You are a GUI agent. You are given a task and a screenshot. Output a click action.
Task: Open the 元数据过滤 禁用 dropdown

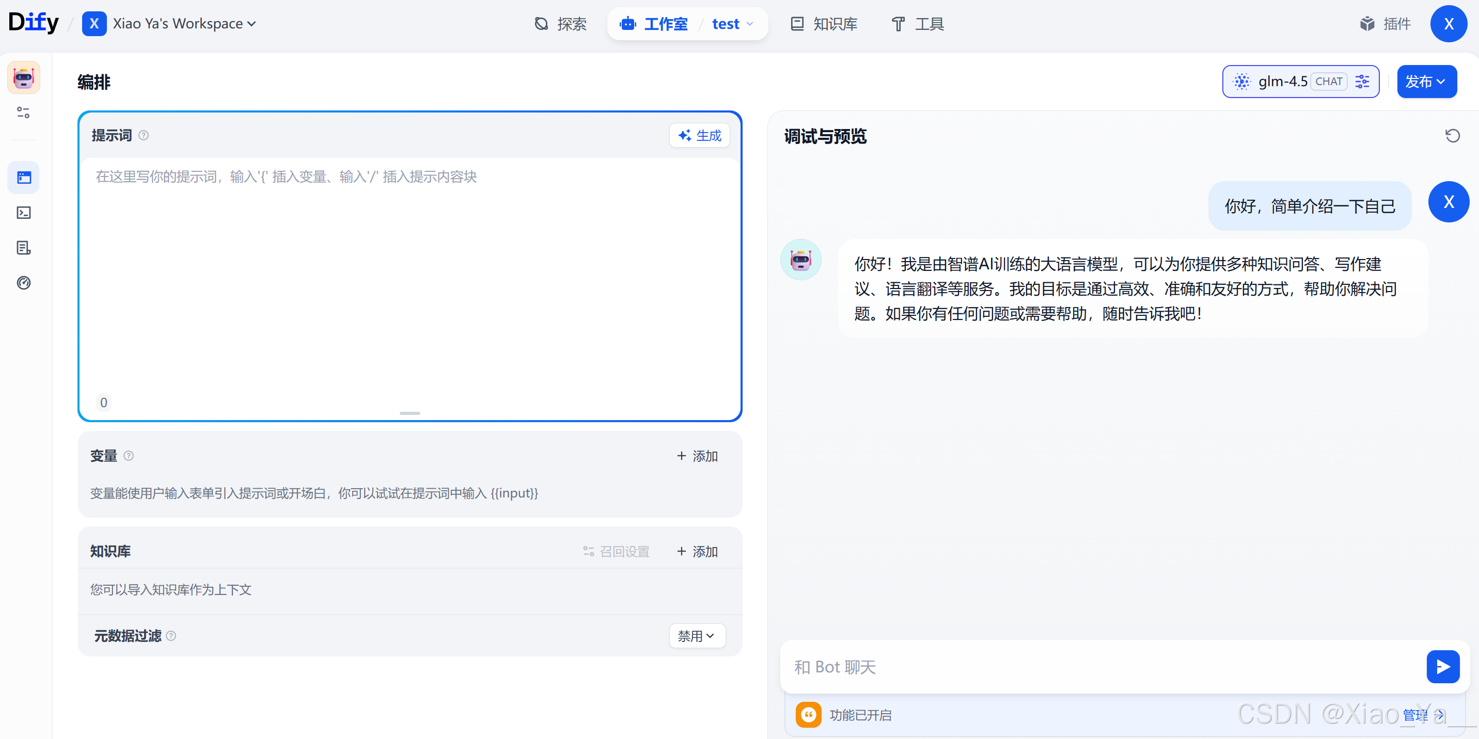coord(697,636)
